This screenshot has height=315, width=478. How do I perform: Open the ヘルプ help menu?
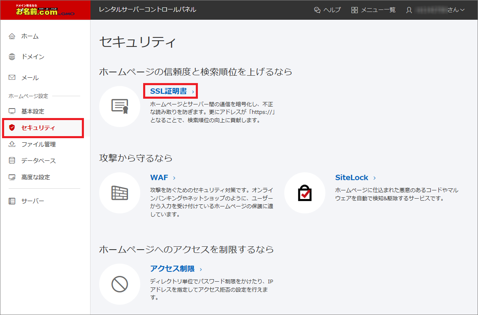[x=327, y=10]
